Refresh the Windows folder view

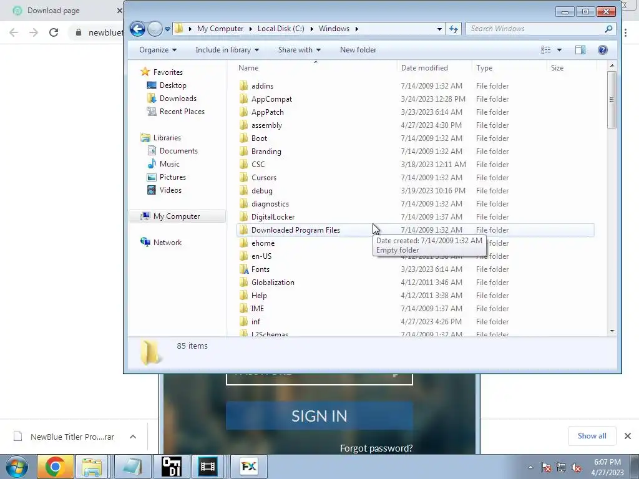(x=454, y=29)
